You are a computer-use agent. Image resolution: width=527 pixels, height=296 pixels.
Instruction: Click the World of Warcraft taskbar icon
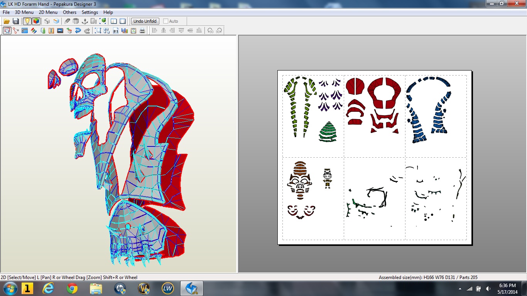(x=144, y=288)
